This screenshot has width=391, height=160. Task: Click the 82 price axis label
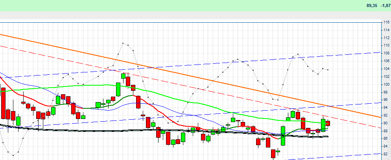(386, 154)
